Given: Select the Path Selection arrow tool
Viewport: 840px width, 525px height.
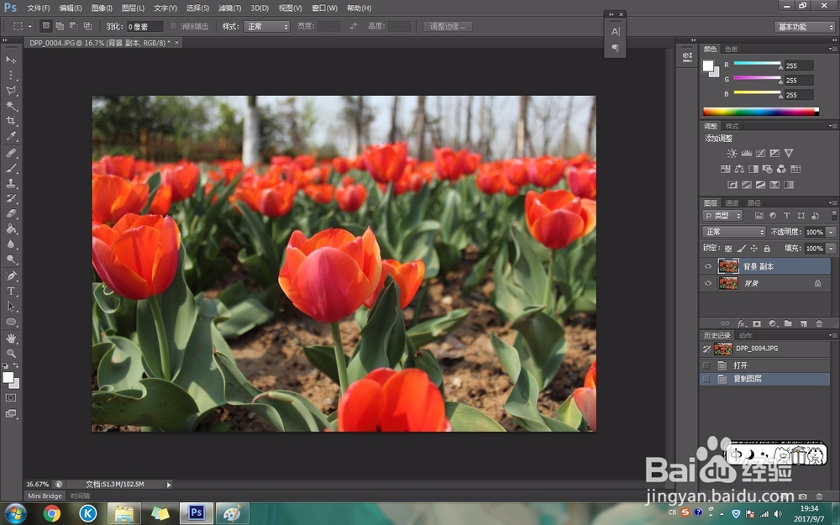Looking at the screenshot, I should (11, 307).
